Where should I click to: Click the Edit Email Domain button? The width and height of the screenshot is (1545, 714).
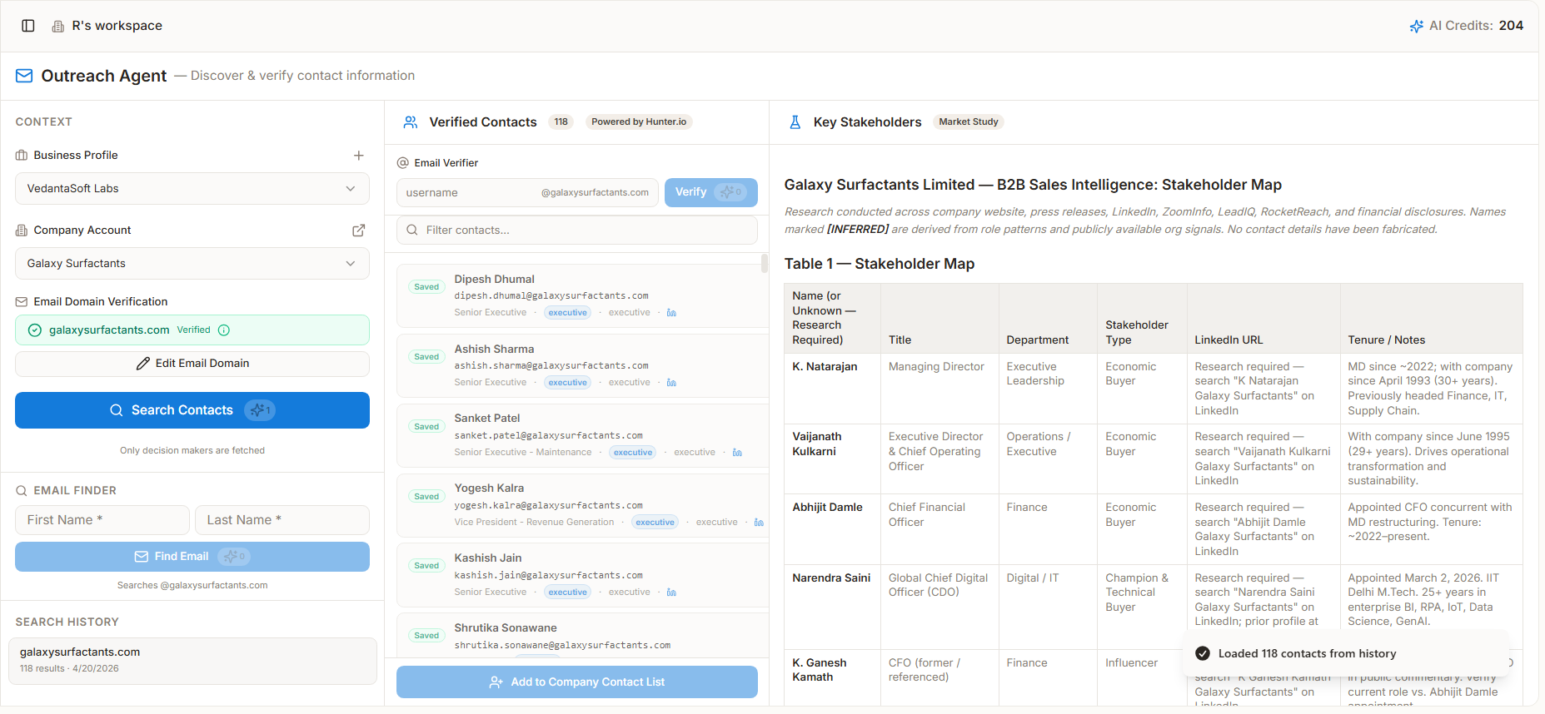[x=192, y=364]
